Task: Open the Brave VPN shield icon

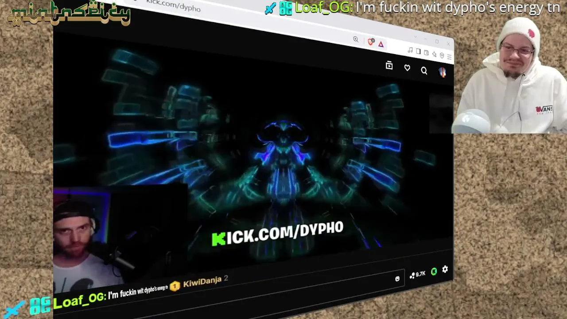Action: click(x=442, y=56)
